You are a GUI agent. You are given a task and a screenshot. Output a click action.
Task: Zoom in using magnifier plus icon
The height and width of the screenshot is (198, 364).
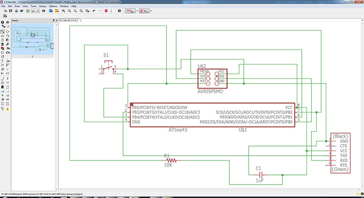click(70, 11)
